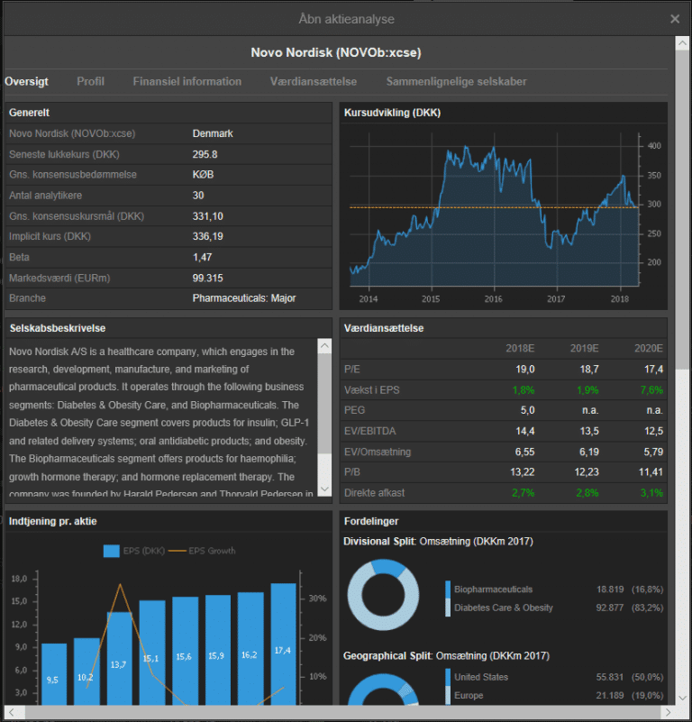
Task: Select the Novo Nordisk (NOVOb:xcse) title
Action: [336, 52]
